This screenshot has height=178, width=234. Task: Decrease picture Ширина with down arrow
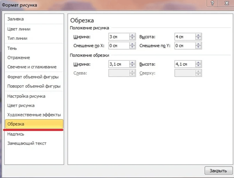click(x=133, y=39)
